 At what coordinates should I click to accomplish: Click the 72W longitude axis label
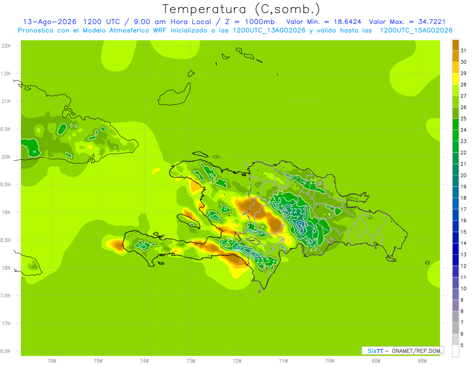237,361
